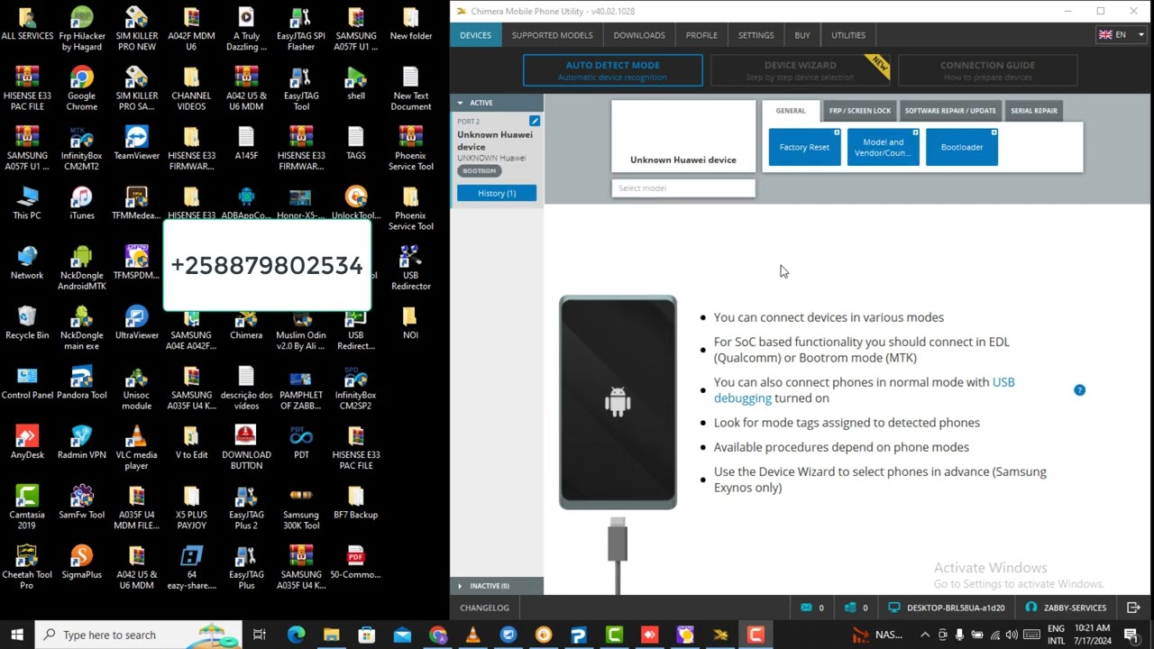This screenshot has width=1154, height=649.
Task: Enable Auto Detect Mode
Action: pos(613,70)
